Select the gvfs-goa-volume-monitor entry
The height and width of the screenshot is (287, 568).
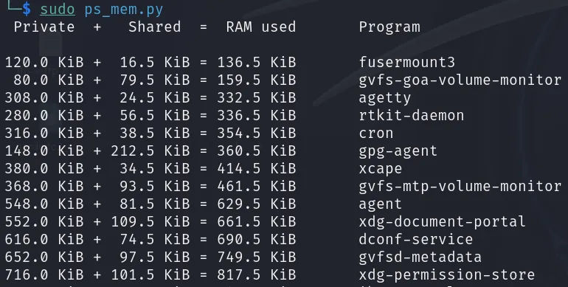click(460, 80)
